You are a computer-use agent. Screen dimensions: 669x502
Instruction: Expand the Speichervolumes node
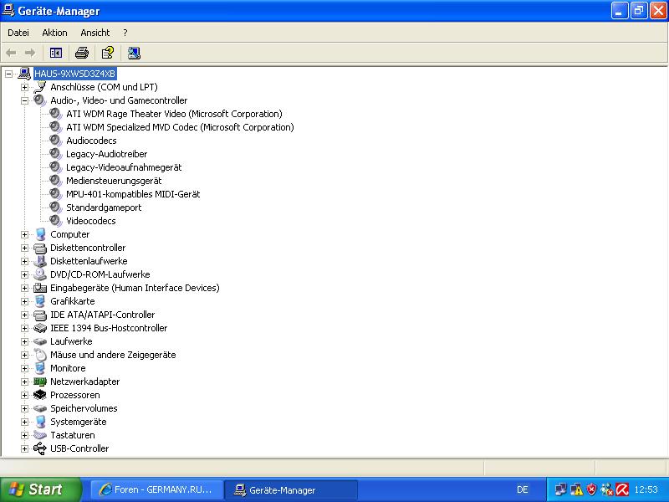pos(25,408)
